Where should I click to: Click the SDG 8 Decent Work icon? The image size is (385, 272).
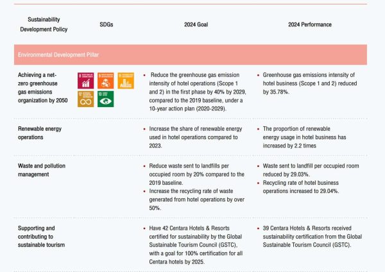coord(86,81)
